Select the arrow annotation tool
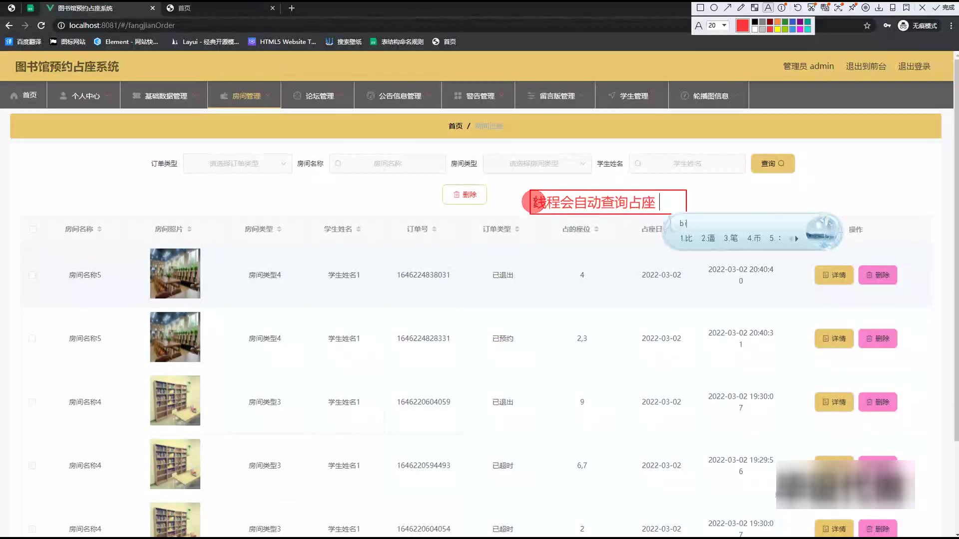 [x=727, y=7]
